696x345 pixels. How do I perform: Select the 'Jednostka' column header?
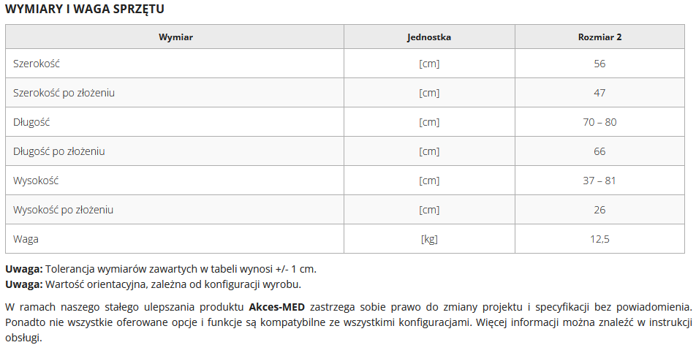(x=429, y=37)
